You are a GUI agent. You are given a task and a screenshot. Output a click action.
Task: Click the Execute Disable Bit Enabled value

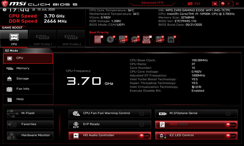coord(198,91)
